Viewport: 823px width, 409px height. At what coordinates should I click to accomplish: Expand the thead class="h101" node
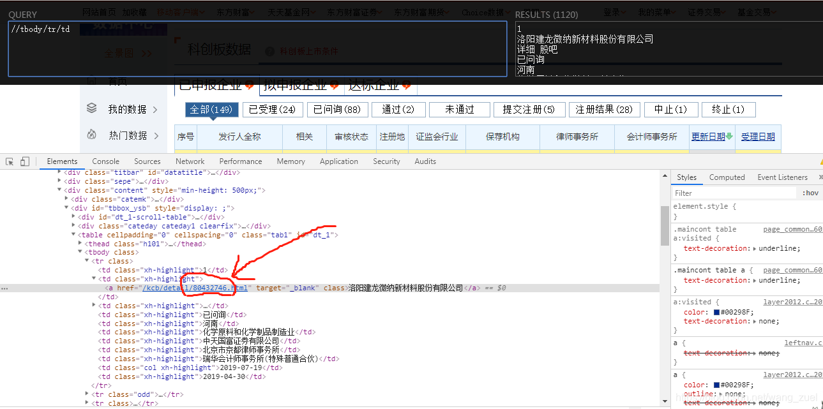[80, 244]
